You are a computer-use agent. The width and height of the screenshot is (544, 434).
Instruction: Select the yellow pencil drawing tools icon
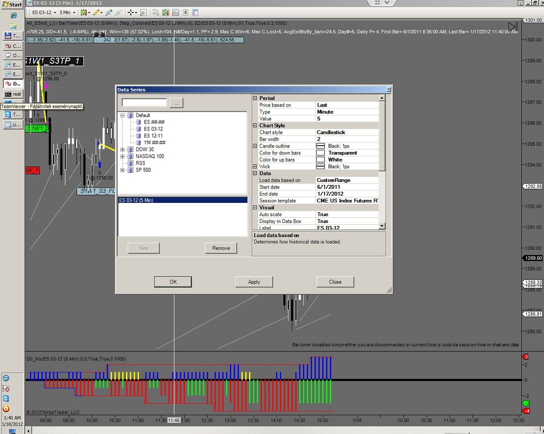pos(96,12)
